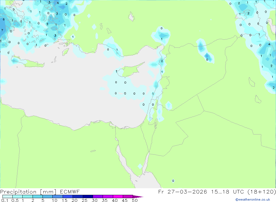Click the 30–35 mm purple legend swatch
Image resolution: width=276 pixels, height=202 pixels.
(x=98, y=196)
